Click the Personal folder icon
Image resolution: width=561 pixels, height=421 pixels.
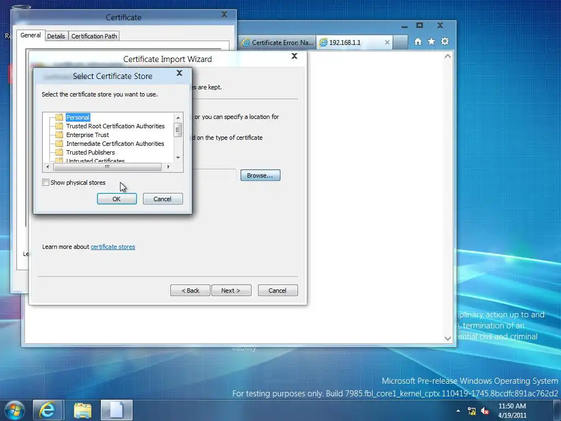tap(59, 117)
